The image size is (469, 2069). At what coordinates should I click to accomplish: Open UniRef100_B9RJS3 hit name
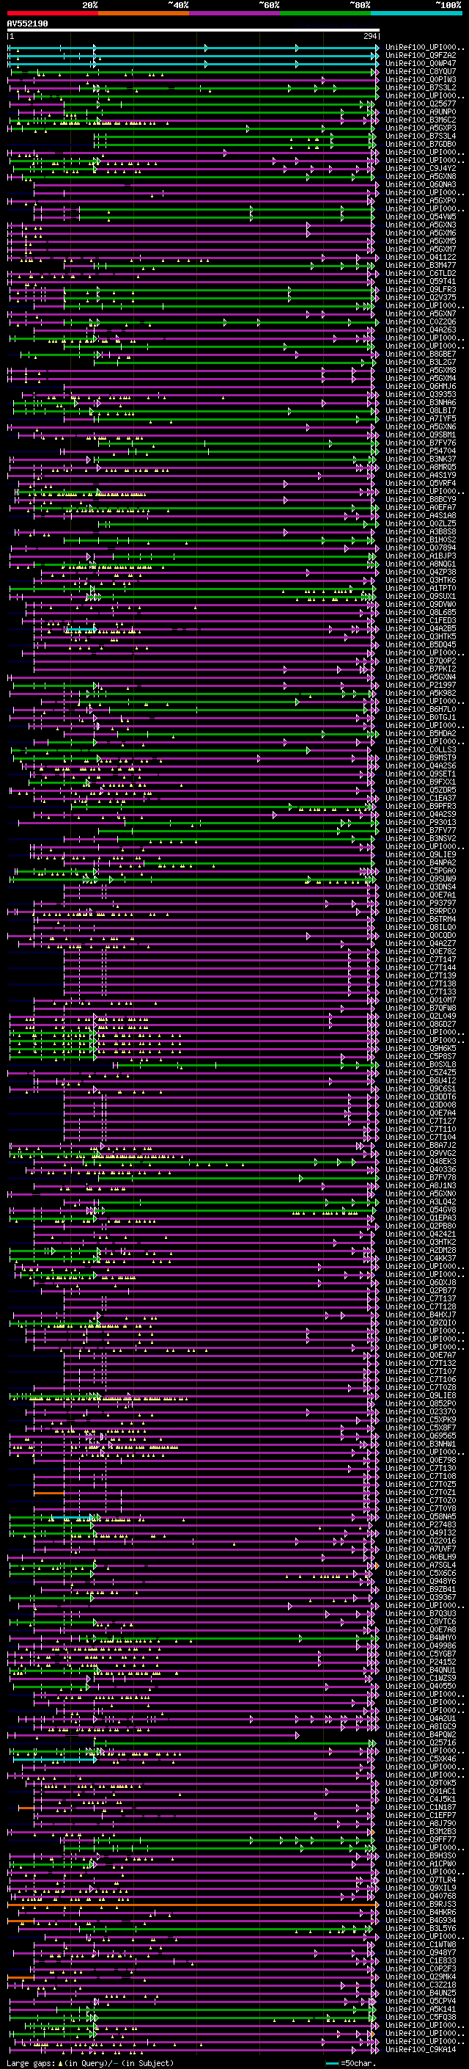click(421, 1904)
